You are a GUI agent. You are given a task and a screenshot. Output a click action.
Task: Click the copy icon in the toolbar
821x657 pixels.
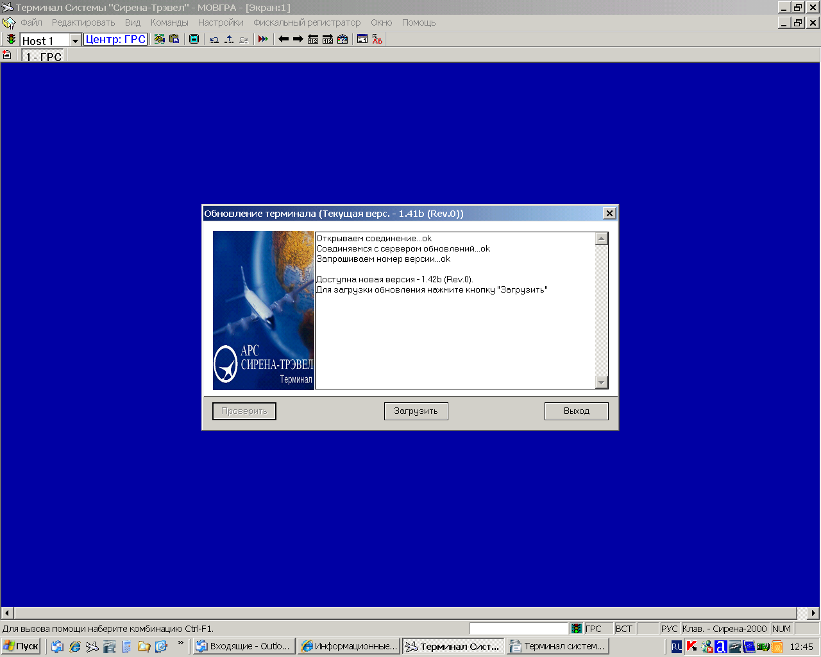click(160, 39)
